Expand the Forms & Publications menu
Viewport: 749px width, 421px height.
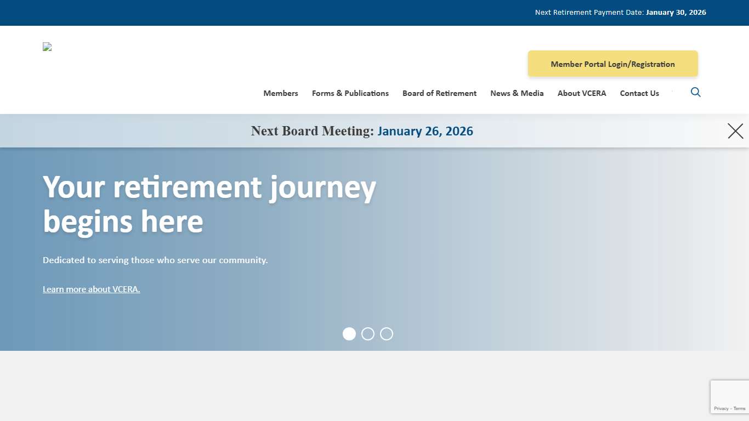pyautogui.click(x=350, y=93)
